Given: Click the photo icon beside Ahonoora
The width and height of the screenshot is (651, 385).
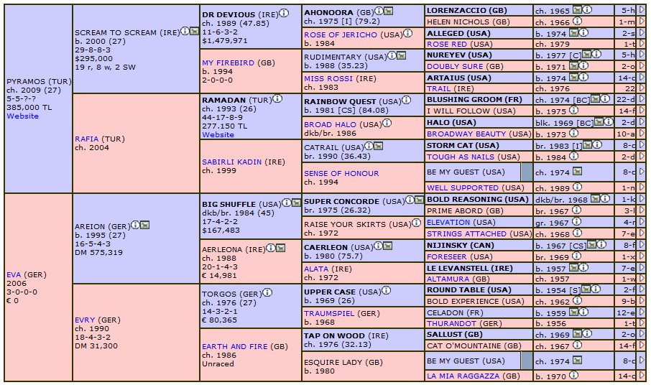Looking at the screenshot, I should tap(389, 11).
